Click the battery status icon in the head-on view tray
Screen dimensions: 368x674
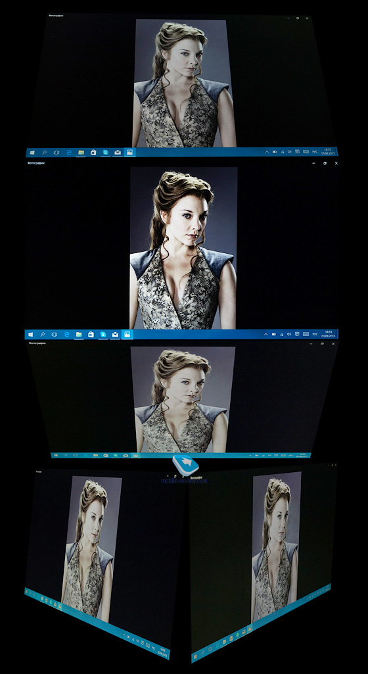tap(274, 334)
